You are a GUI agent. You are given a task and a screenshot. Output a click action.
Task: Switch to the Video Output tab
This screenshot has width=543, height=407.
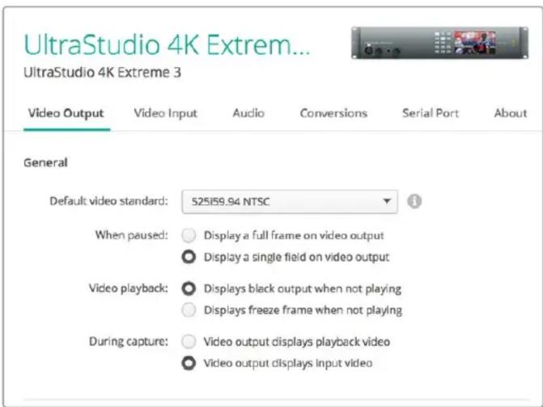66,113
